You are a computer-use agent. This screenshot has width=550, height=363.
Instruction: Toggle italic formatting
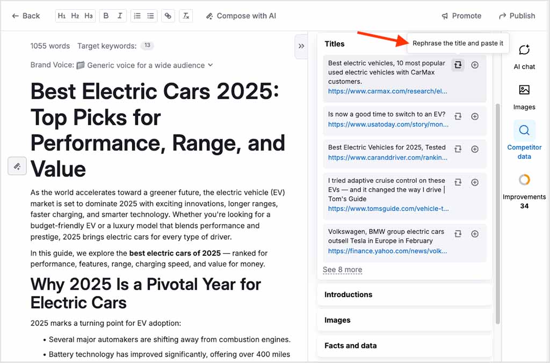(x=120, y=16)
